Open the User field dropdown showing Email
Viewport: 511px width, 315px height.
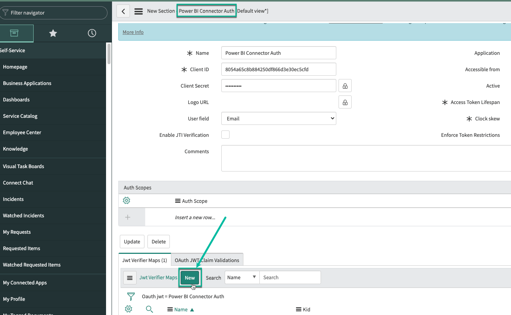278,118
